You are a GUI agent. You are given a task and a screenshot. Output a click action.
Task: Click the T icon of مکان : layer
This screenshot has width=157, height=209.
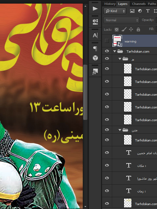tap(129, 165)
